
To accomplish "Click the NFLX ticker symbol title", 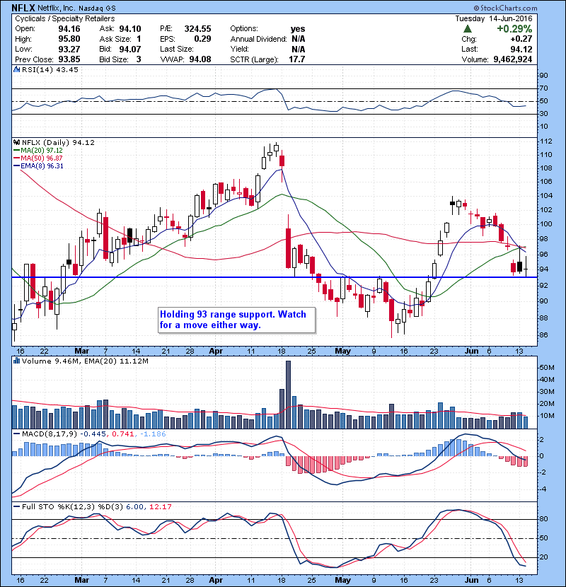I will [23, 8].
